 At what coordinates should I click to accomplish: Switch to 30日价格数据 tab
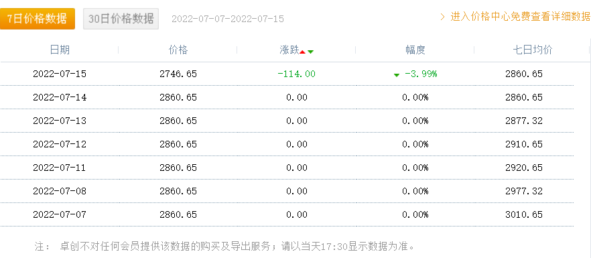click(121, 19)
